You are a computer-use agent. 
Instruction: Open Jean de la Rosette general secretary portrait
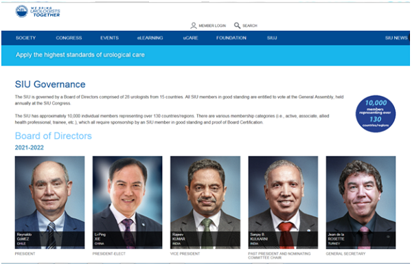point(360,203)
